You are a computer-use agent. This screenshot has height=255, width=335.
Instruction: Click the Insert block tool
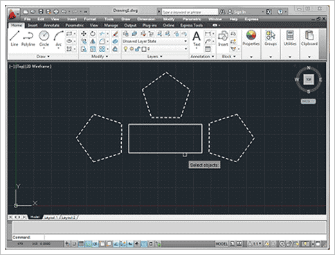click(223, 39)
